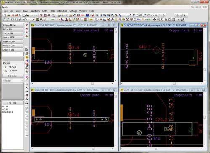Select the parallel lines tool icon
The height and width of the screenshot is (153, 210).
point(133,15)
